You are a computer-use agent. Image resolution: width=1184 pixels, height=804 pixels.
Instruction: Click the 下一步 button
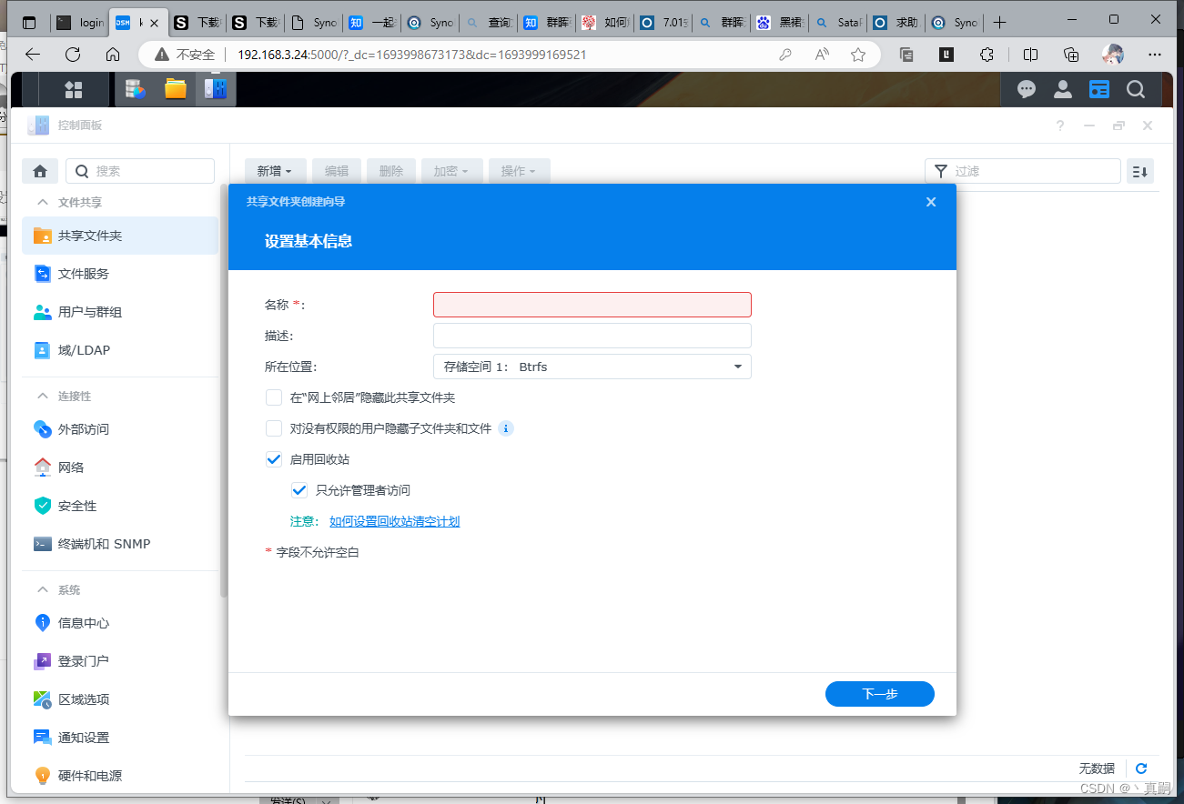(x=880, y=694)
